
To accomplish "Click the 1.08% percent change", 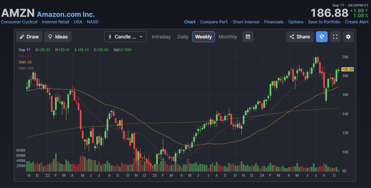I will 361,15.
